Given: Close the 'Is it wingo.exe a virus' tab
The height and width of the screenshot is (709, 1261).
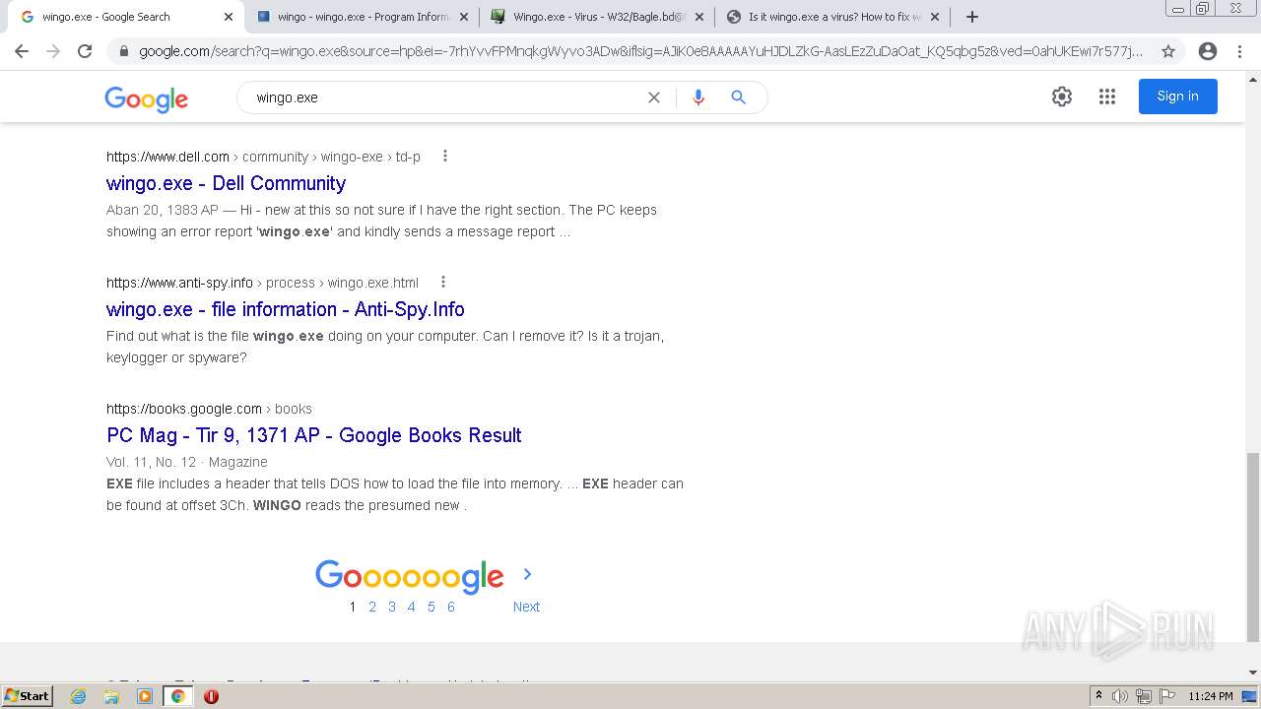Looking at the screenshot, I should (x=935, y=17).
